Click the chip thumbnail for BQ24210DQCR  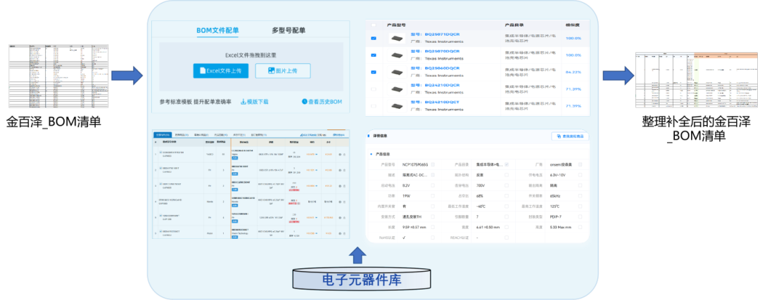click(397, 89)
